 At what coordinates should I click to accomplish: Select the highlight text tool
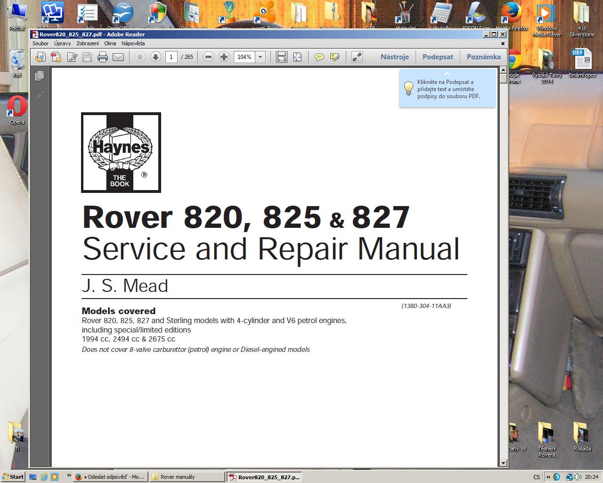(335, 57)
